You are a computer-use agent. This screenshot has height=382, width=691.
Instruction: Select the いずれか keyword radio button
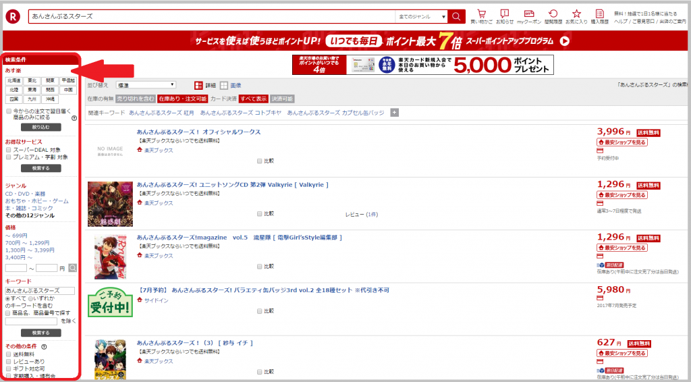tap(30, 299)
